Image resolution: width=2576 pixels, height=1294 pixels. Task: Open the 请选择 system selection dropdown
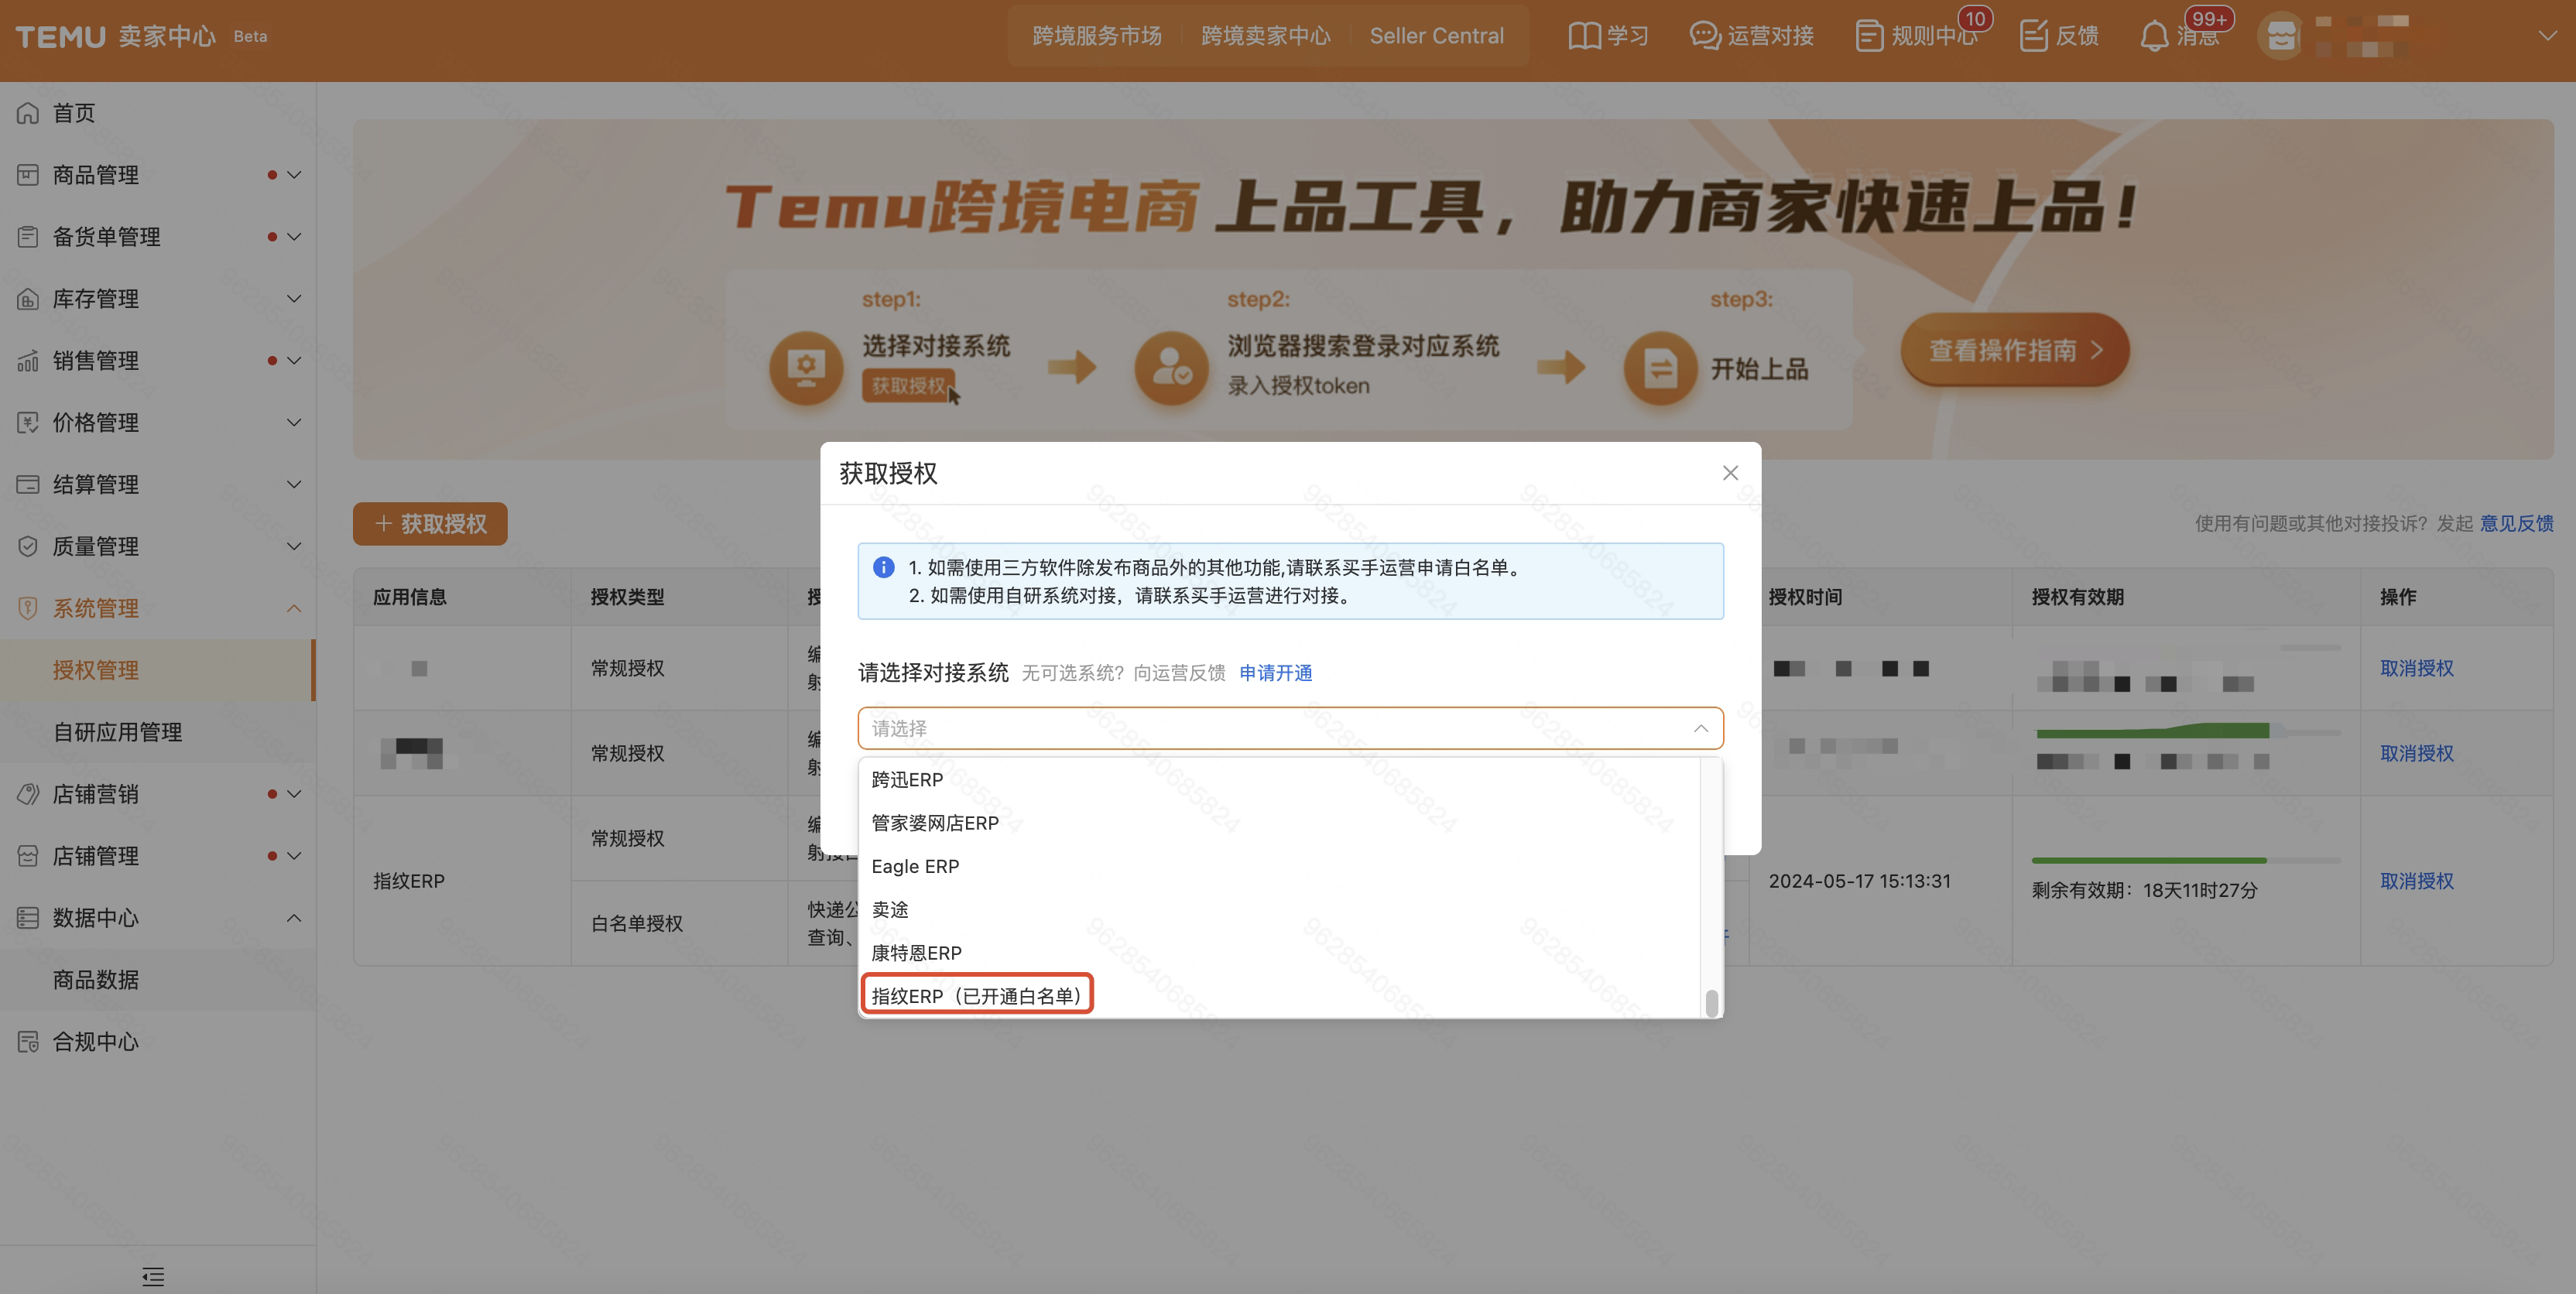pyautogui.click(x=1290, y=728)
